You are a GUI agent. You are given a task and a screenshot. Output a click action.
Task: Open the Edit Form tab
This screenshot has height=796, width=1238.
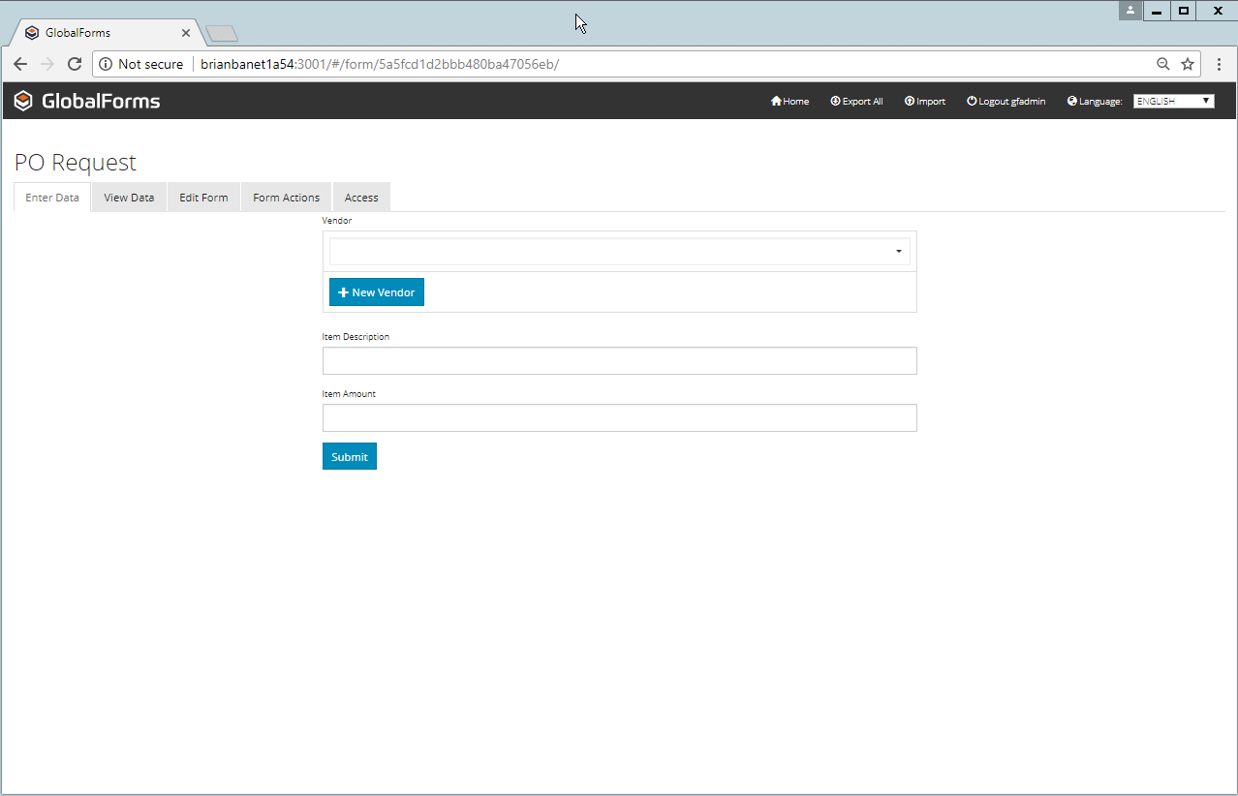[203, 198]
